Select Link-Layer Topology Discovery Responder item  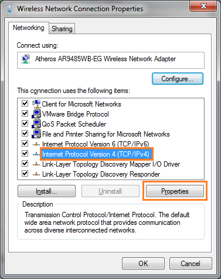101,174
